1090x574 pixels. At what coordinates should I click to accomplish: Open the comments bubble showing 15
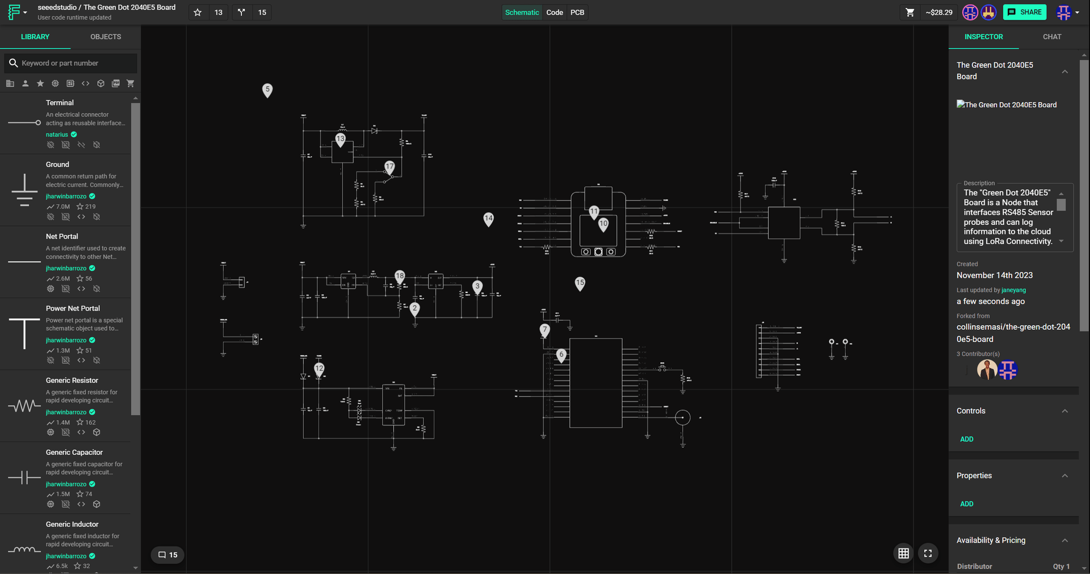(167, 555)
